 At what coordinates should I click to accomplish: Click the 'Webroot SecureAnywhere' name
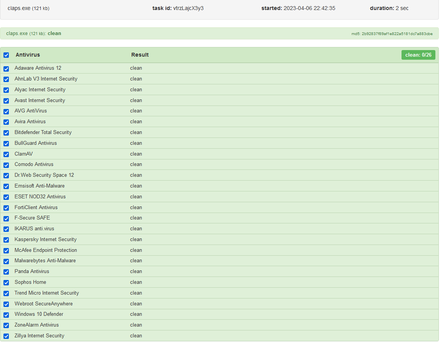43,303
